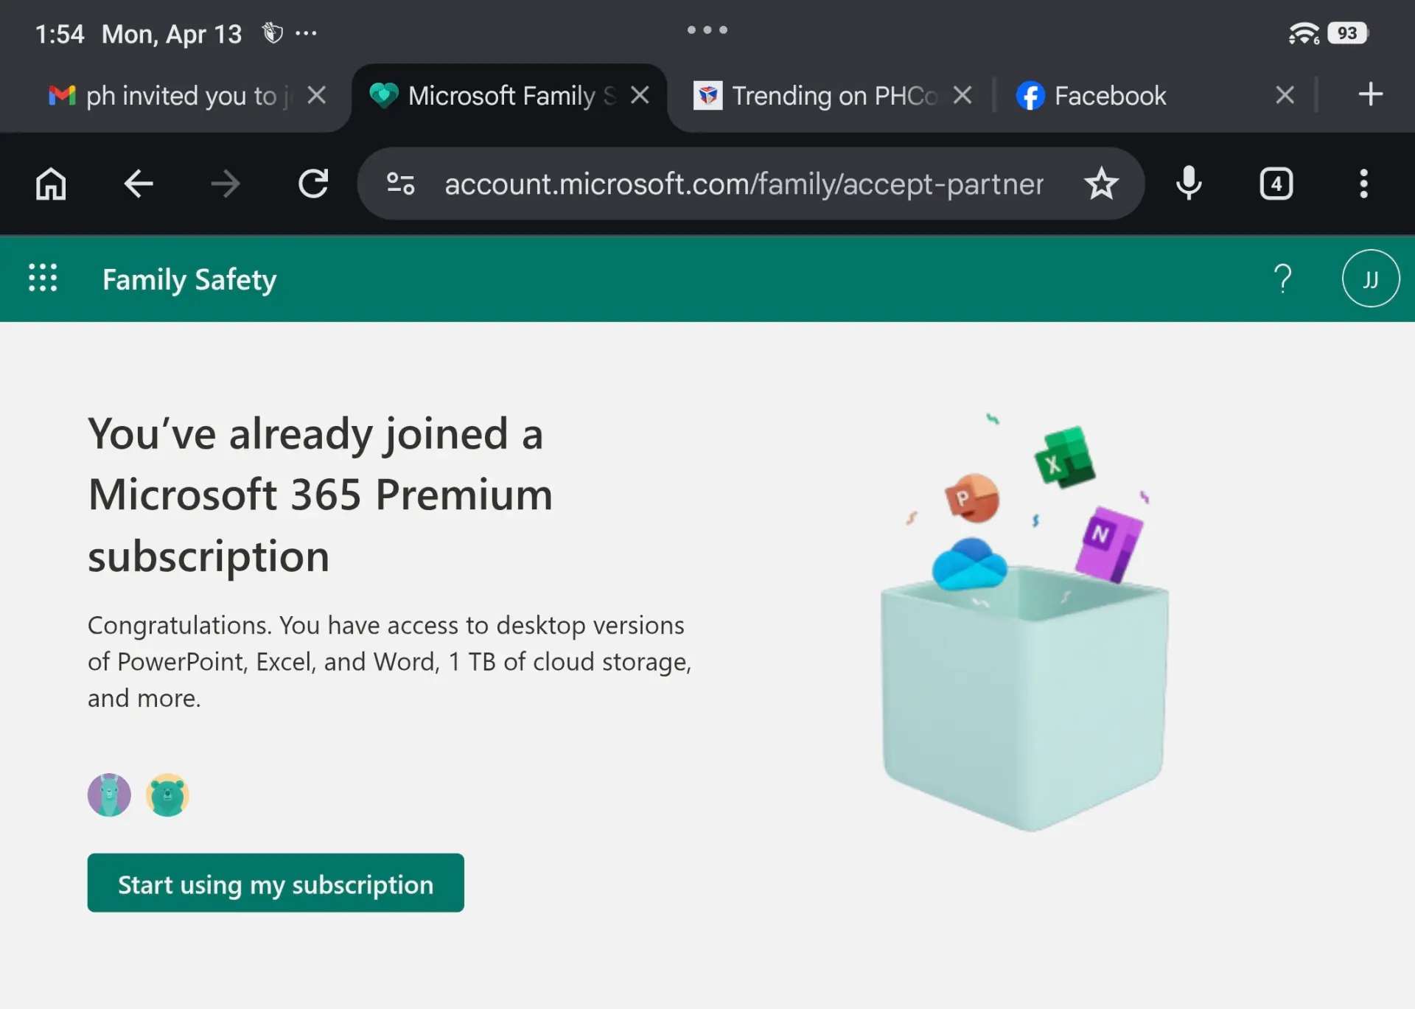The height and width of the screenshot is (1009, 1415).
Task: Click the Family Safety header title
Action: 189,279
